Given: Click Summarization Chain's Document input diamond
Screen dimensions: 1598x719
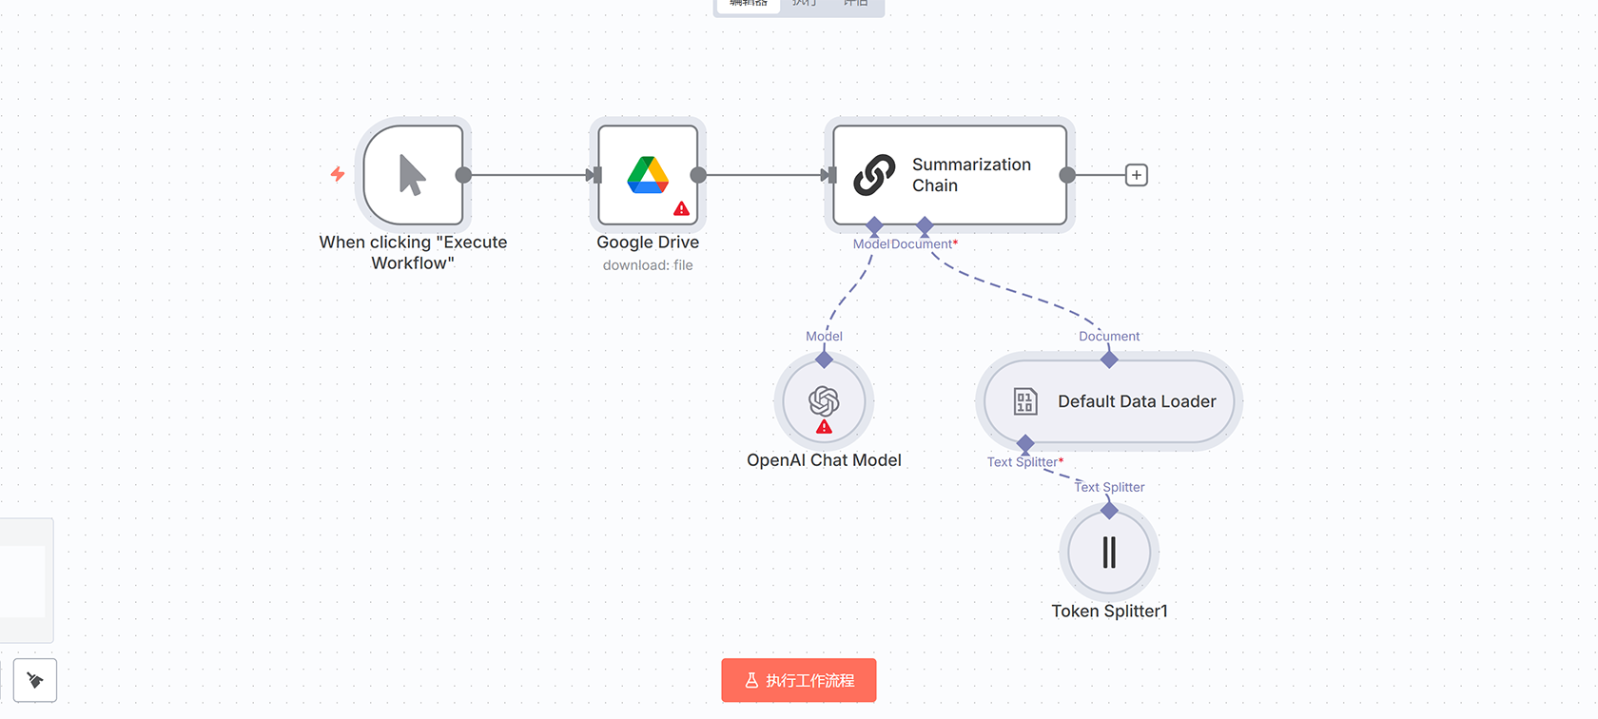Looking at the screenshot, I should pyautogui.click(x=925, y=225).
